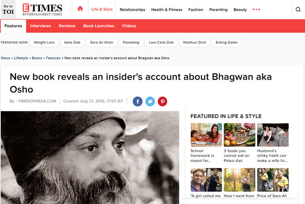Open the search magnifier icon
The width and height of the screenshot is (305, 204).
(x=298, y=10)
